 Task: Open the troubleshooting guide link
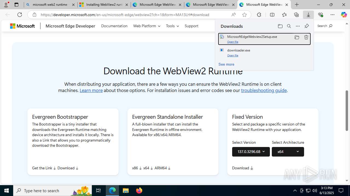click(x=264, y=90)
